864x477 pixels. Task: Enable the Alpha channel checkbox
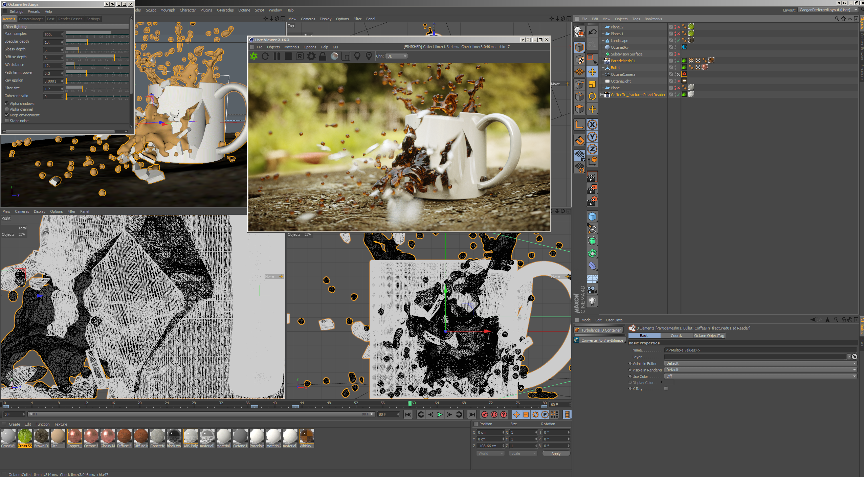tap(7, 109)
